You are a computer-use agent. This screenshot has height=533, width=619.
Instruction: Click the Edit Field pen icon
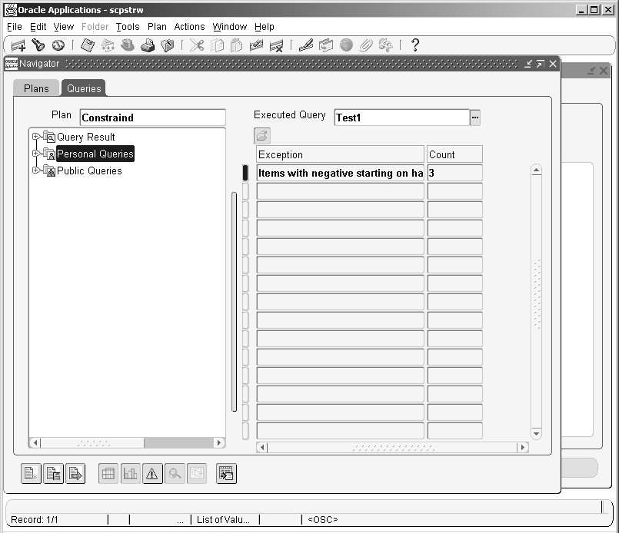point(306,45)
